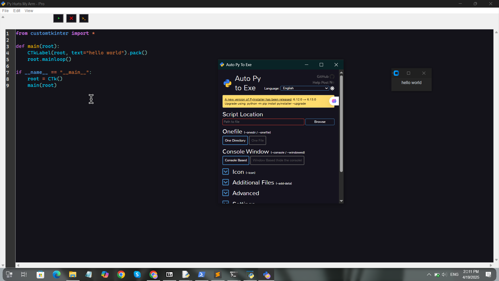Viewport: 499px width, 281px height.
Task: Focus the Path to file input field
Action: tap(263, 122)
